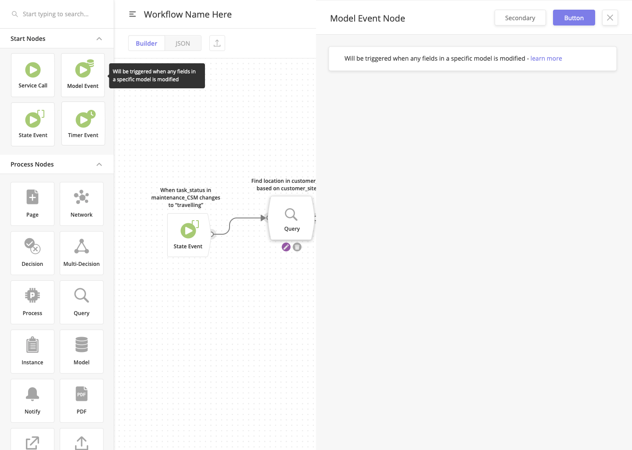
Task: Edit the Query node with pencil icon
Action: (x=286, y=247)
